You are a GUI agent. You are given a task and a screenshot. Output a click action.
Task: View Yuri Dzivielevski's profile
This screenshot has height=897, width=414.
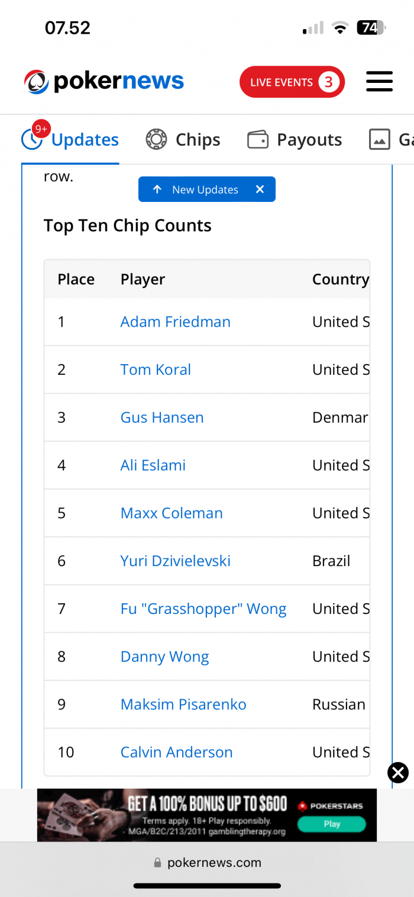(x=176, y=561)
